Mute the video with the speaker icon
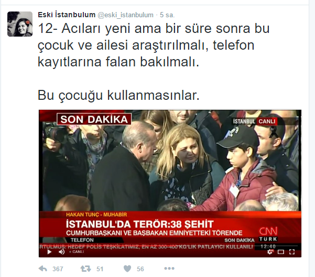315x277 pixels. tap(62, 252)
